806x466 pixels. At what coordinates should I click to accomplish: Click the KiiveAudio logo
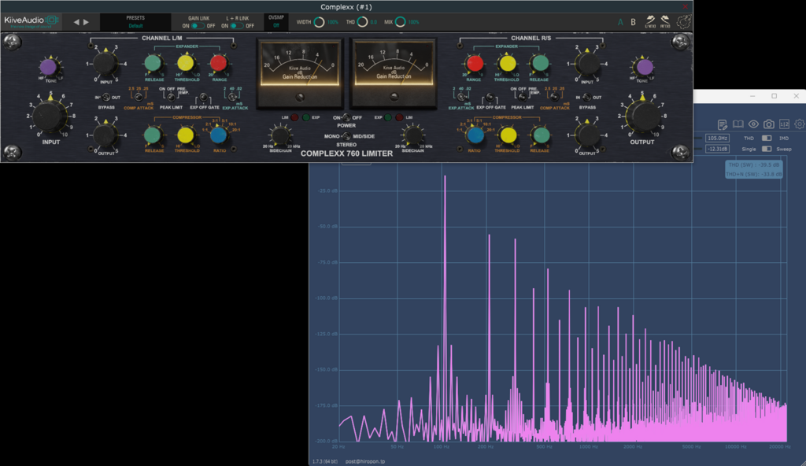31,21
